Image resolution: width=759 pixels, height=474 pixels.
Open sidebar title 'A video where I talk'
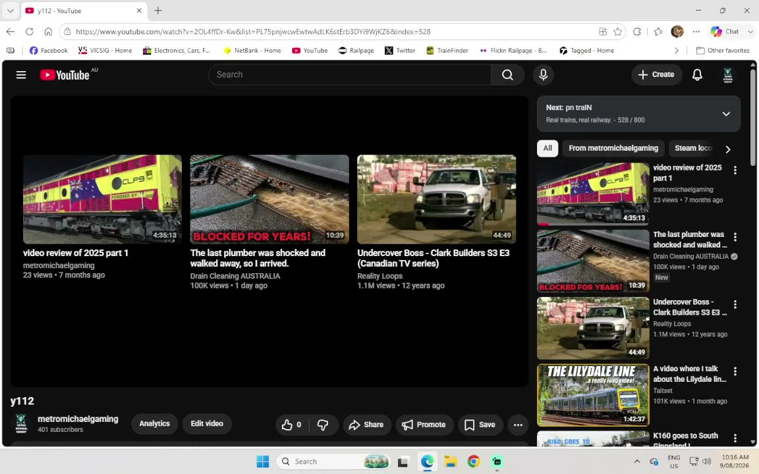point(690,374)
